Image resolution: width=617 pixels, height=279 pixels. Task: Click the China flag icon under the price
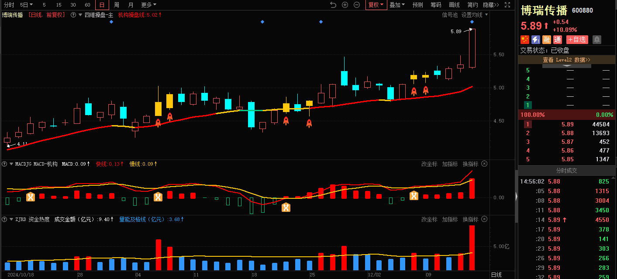pyautogui.click(x=524, y=40)
